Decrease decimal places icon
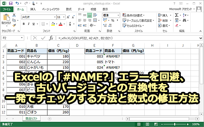 [x=110, y=25]
